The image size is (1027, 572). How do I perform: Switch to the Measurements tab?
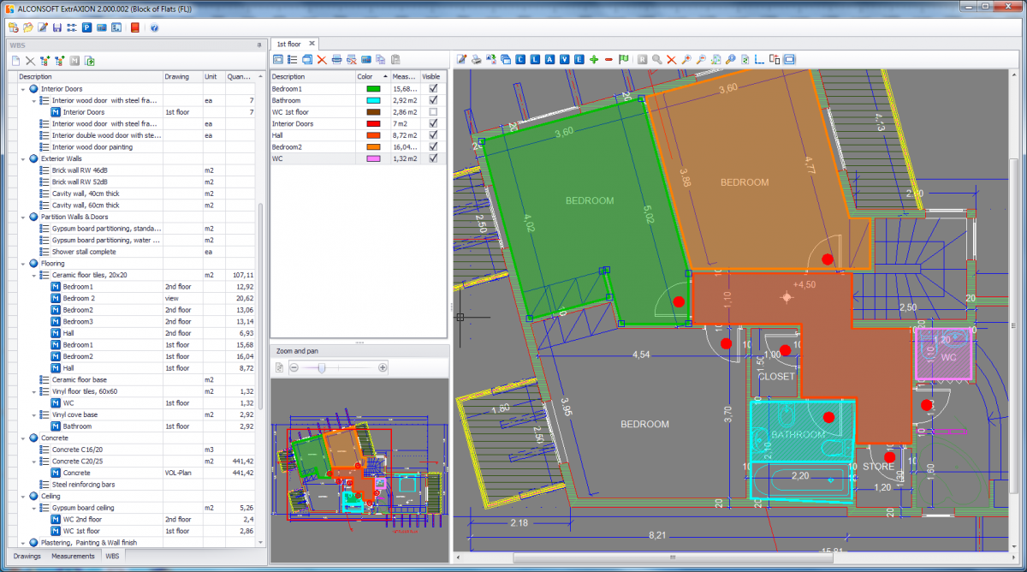click(x=73, y=557)
